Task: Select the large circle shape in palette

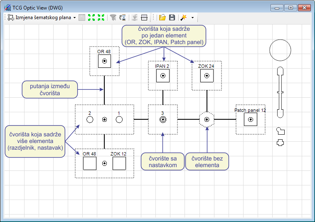Action: coord(280,50)
